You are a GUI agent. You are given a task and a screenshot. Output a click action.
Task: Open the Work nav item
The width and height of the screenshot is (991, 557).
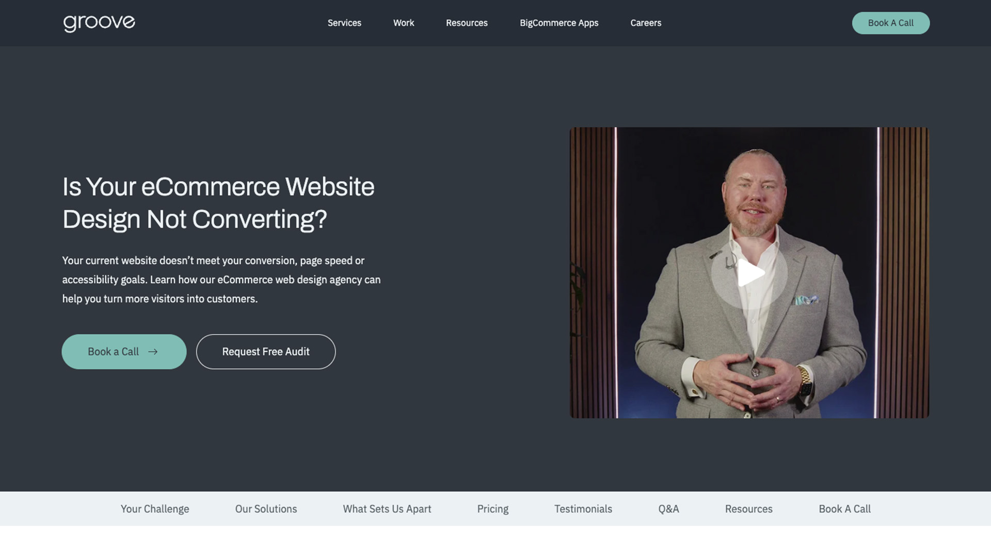(404, 23)
